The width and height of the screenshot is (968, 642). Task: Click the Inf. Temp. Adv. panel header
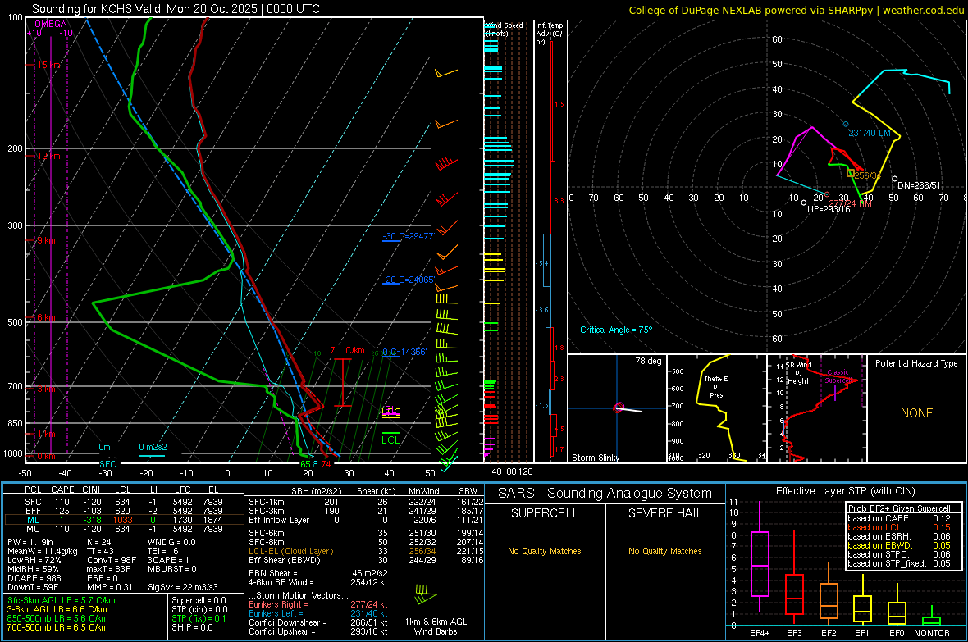550,34
